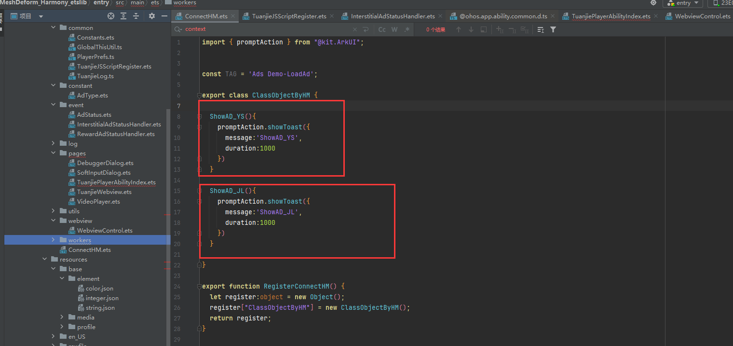Fold the ShowAD_YS method at line 8

point(199,116)
